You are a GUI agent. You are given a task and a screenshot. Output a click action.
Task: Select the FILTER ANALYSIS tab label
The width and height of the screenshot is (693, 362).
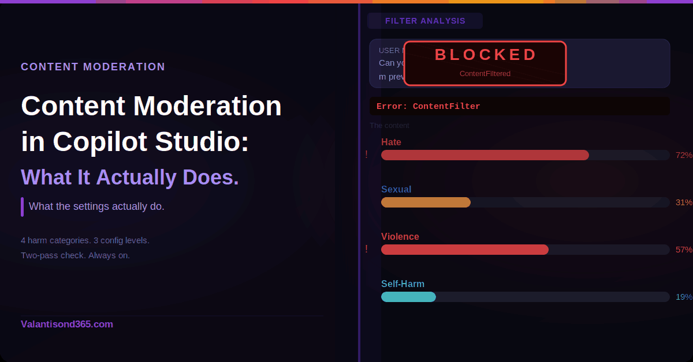click(425, 21)
